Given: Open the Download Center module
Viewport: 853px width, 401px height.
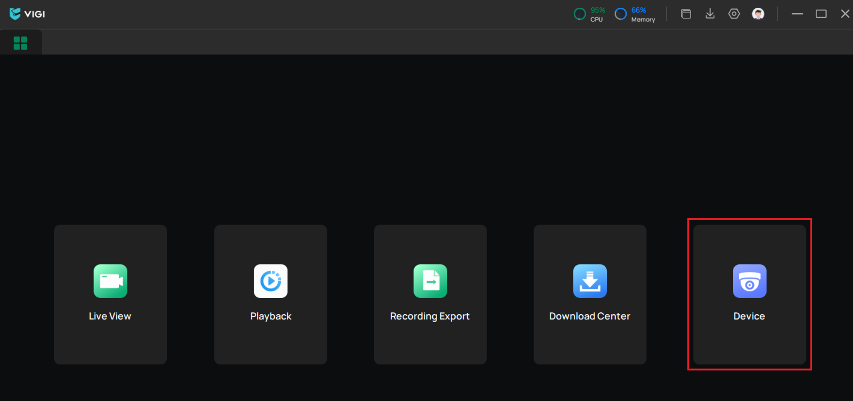Looking at the screenshot, I should coord(590,294).
